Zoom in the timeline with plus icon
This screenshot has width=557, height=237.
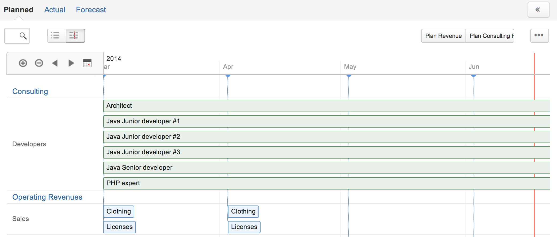(x=23, y=63)
